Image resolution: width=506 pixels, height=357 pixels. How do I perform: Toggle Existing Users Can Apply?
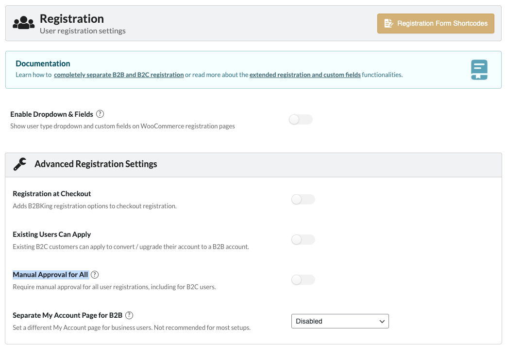click(303, 239)
